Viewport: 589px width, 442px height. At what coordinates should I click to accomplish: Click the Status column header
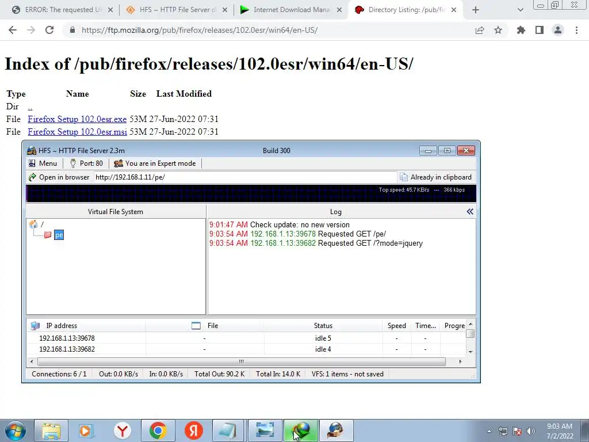(323, 326)
